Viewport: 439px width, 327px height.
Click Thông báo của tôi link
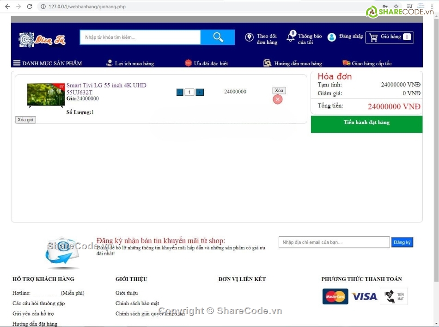(x=310, y=39)
